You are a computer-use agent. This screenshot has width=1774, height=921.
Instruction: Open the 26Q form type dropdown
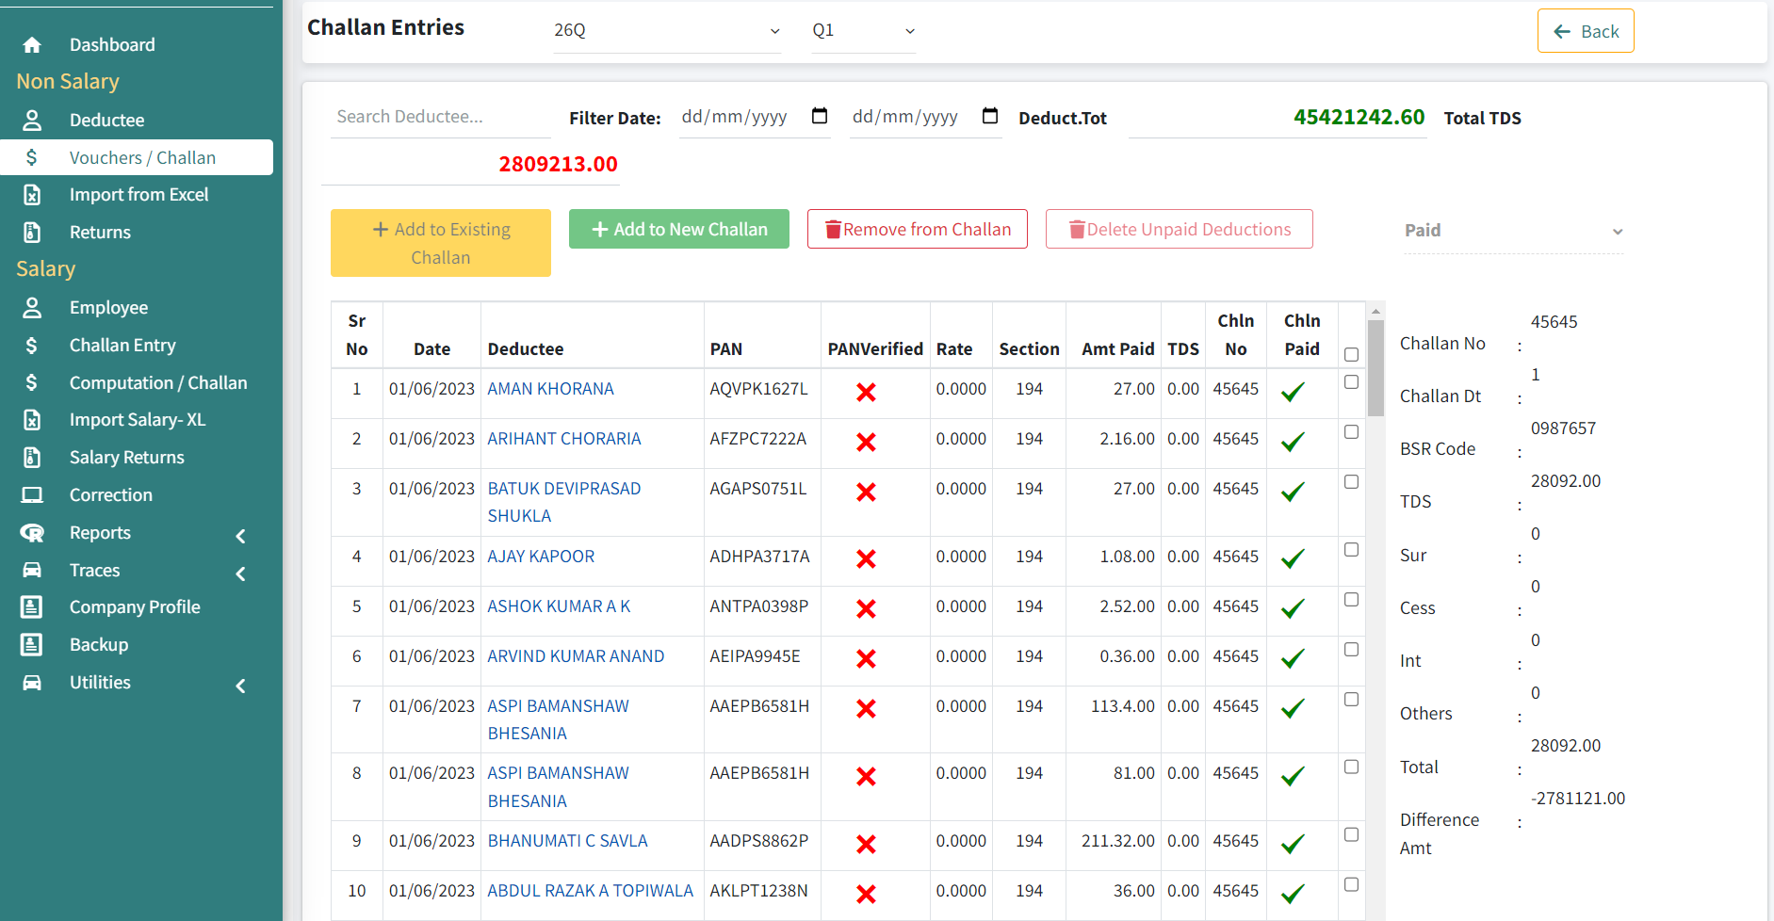coord(666,29)
